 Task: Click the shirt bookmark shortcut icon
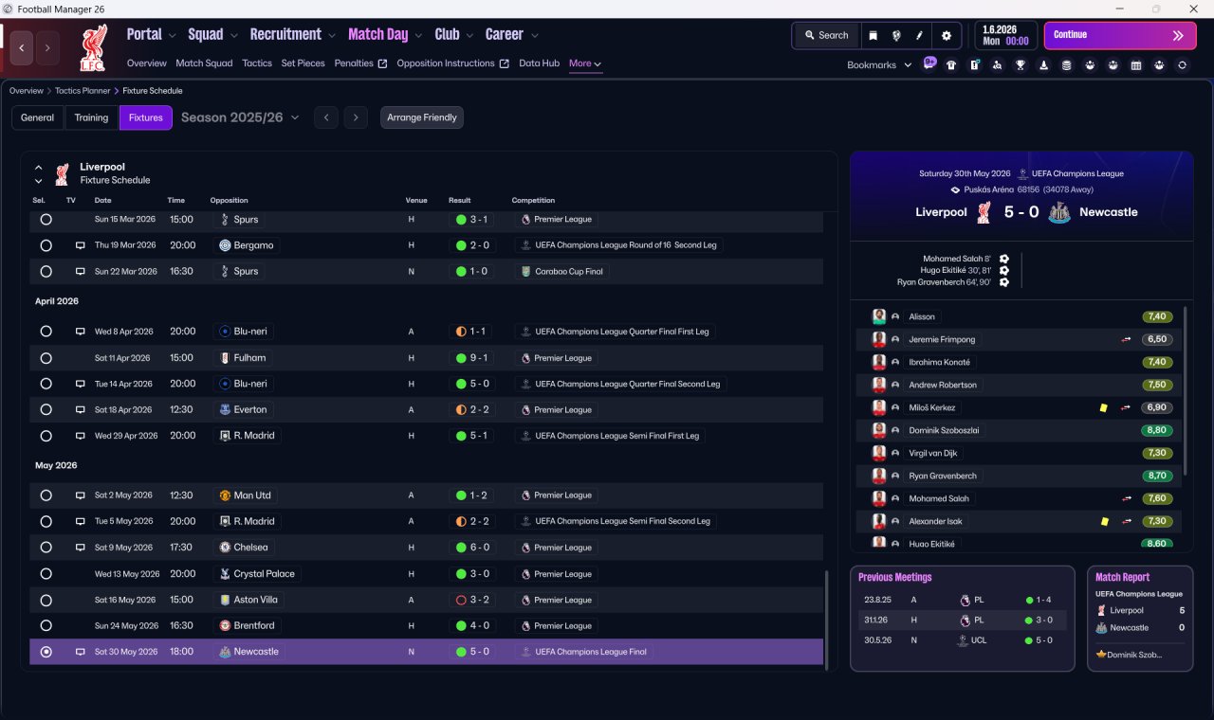tap(951, 65)
